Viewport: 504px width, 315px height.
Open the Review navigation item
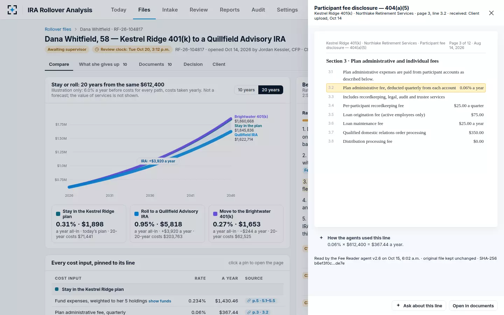199,10
